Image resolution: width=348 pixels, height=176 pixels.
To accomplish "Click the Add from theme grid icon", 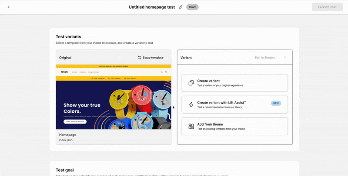I will tap(191, 126).
